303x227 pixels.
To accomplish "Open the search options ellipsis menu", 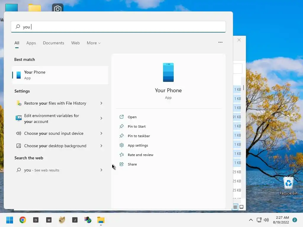I will (220, 42).
